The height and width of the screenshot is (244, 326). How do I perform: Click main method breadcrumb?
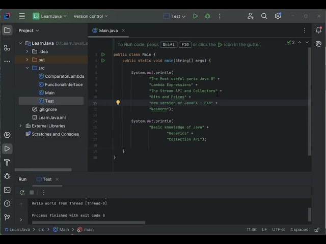pos(86,230)
